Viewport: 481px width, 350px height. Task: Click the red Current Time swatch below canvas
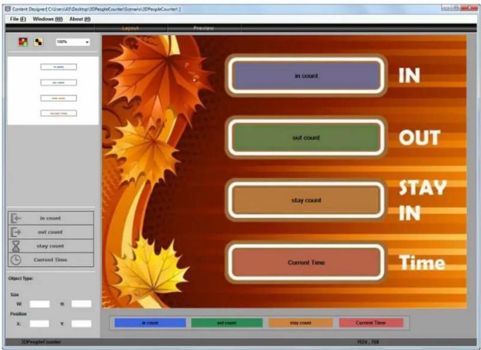click(x=371, y=323)
